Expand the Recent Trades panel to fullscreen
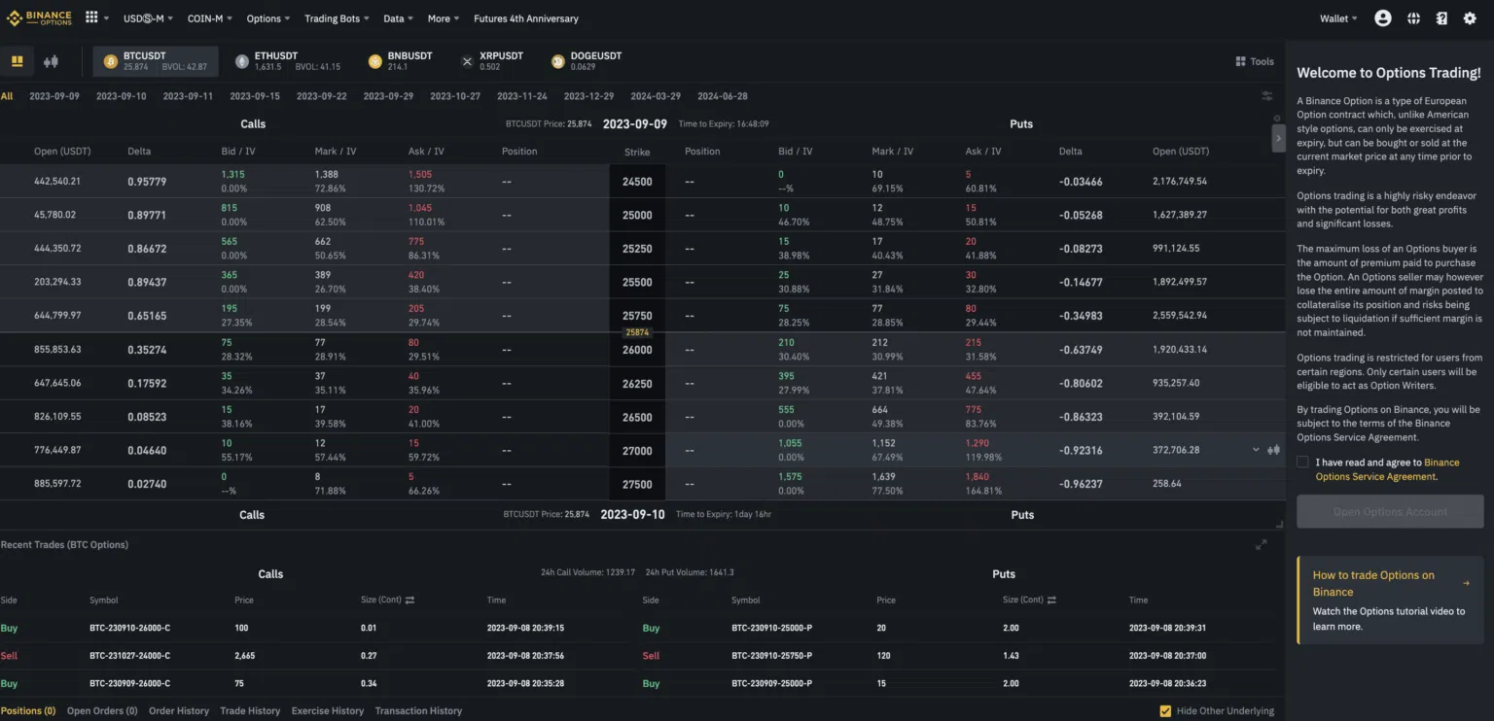The width and height of the screenshot is (1494, 721). point(1261,545)
